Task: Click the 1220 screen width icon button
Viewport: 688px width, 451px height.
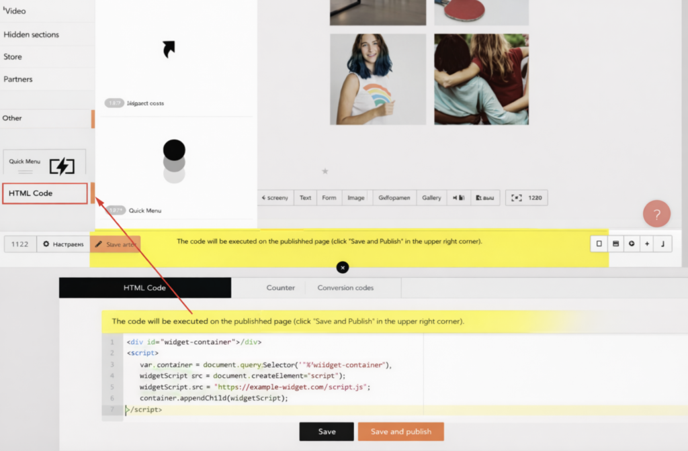Action: [x=527, y=198]
